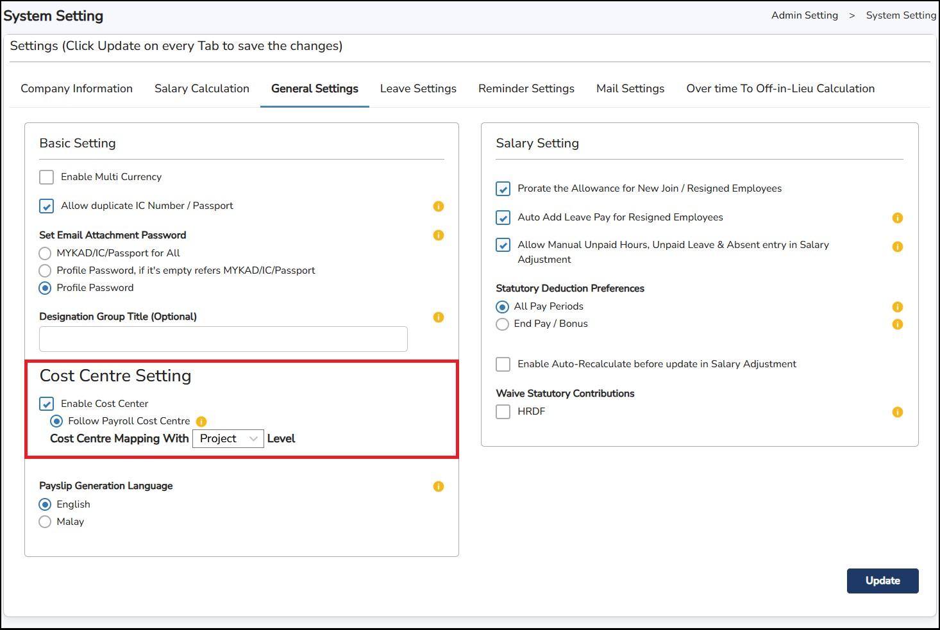Switch to the Leave Settings tab
The width and height of the screenshot is (940, 630).
(418, 88)
